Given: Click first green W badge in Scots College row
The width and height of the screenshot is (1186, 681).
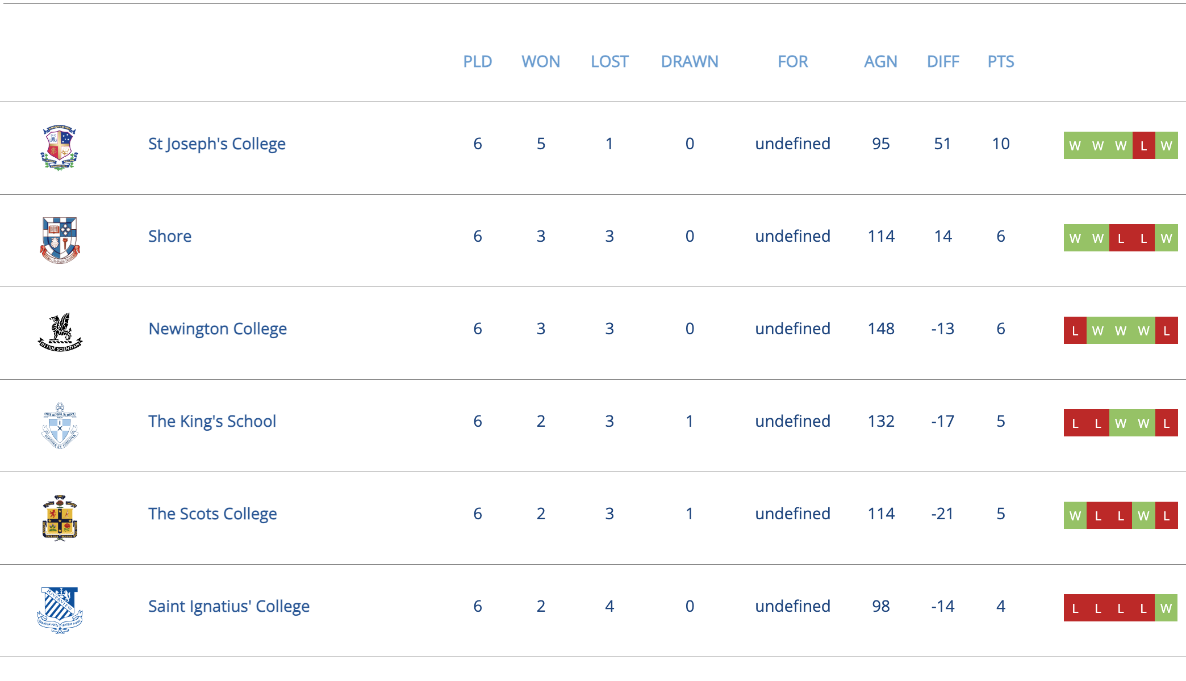Looking at the screenshot, I should 1075,515.
